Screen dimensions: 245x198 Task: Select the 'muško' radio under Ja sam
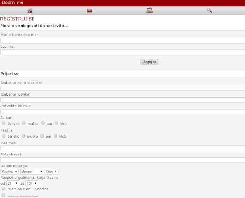coord(24,123)
